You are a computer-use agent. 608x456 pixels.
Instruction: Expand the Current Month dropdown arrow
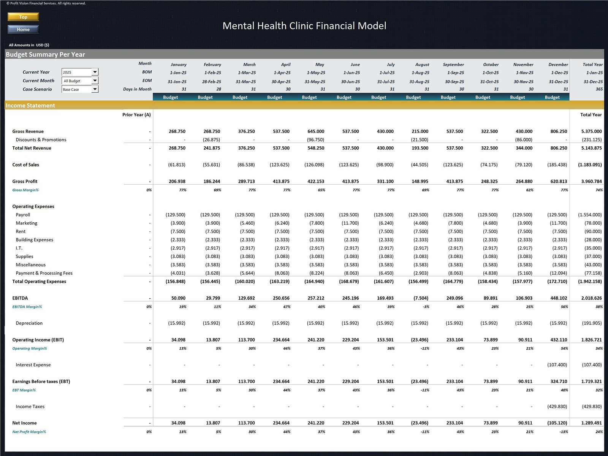tap(95, 81)
